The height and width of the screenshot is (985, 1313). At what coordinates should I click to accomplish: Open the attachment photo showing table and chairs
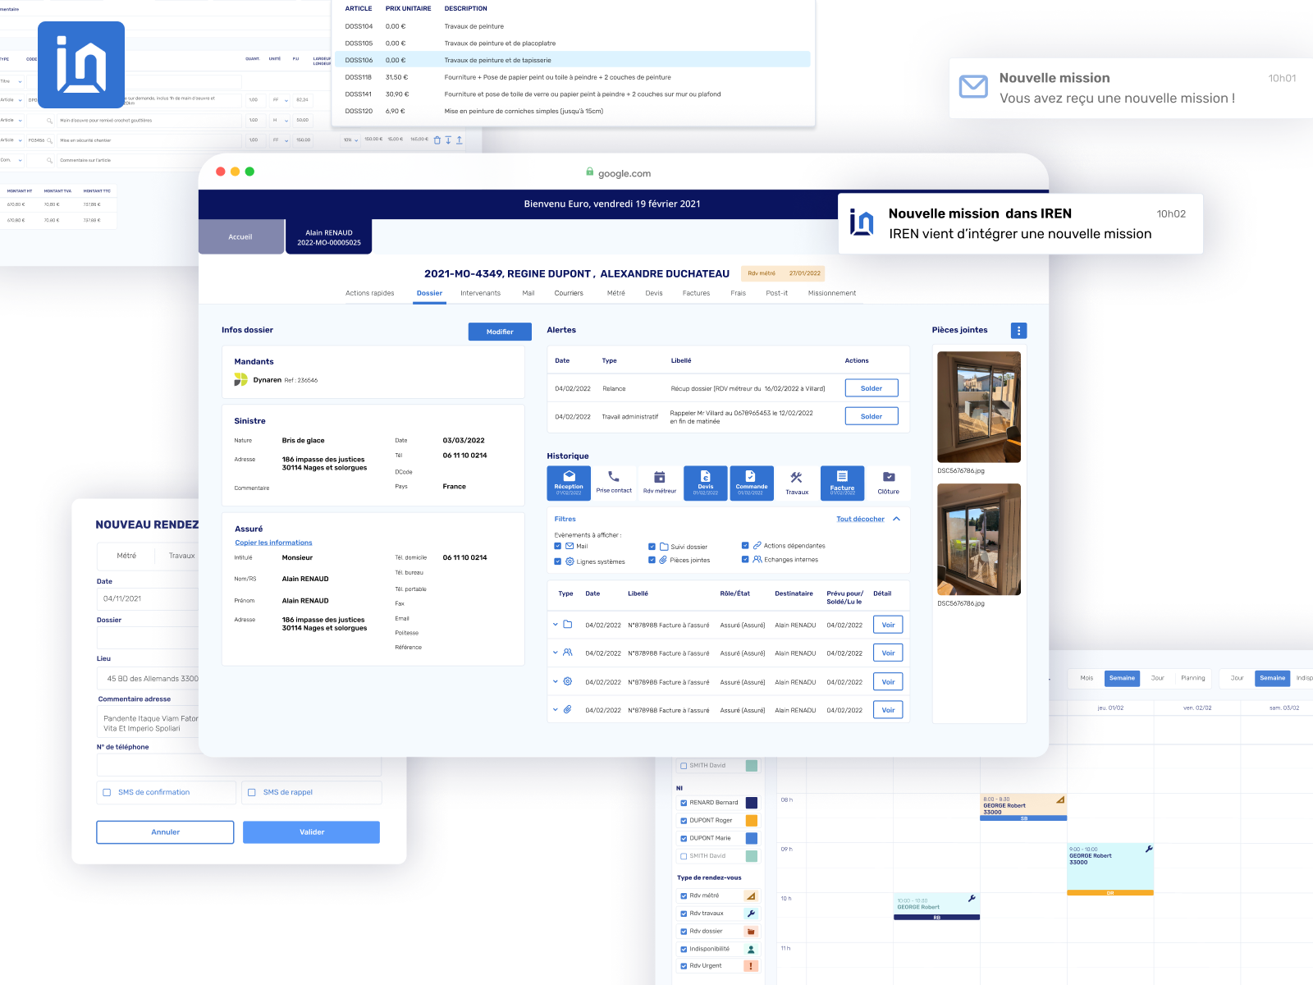[979, 539]
